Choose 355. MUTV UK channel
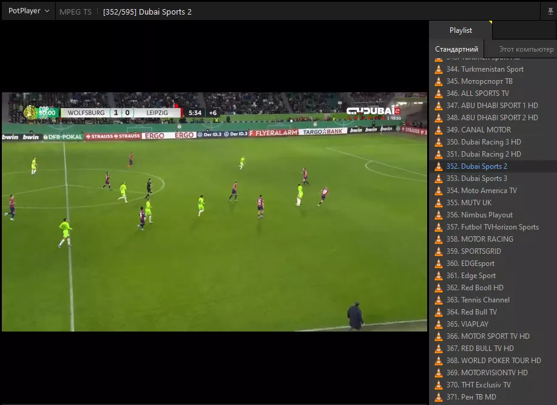Image resolution: width=557 pixels, height=405 pixels. tap(493, 203)
